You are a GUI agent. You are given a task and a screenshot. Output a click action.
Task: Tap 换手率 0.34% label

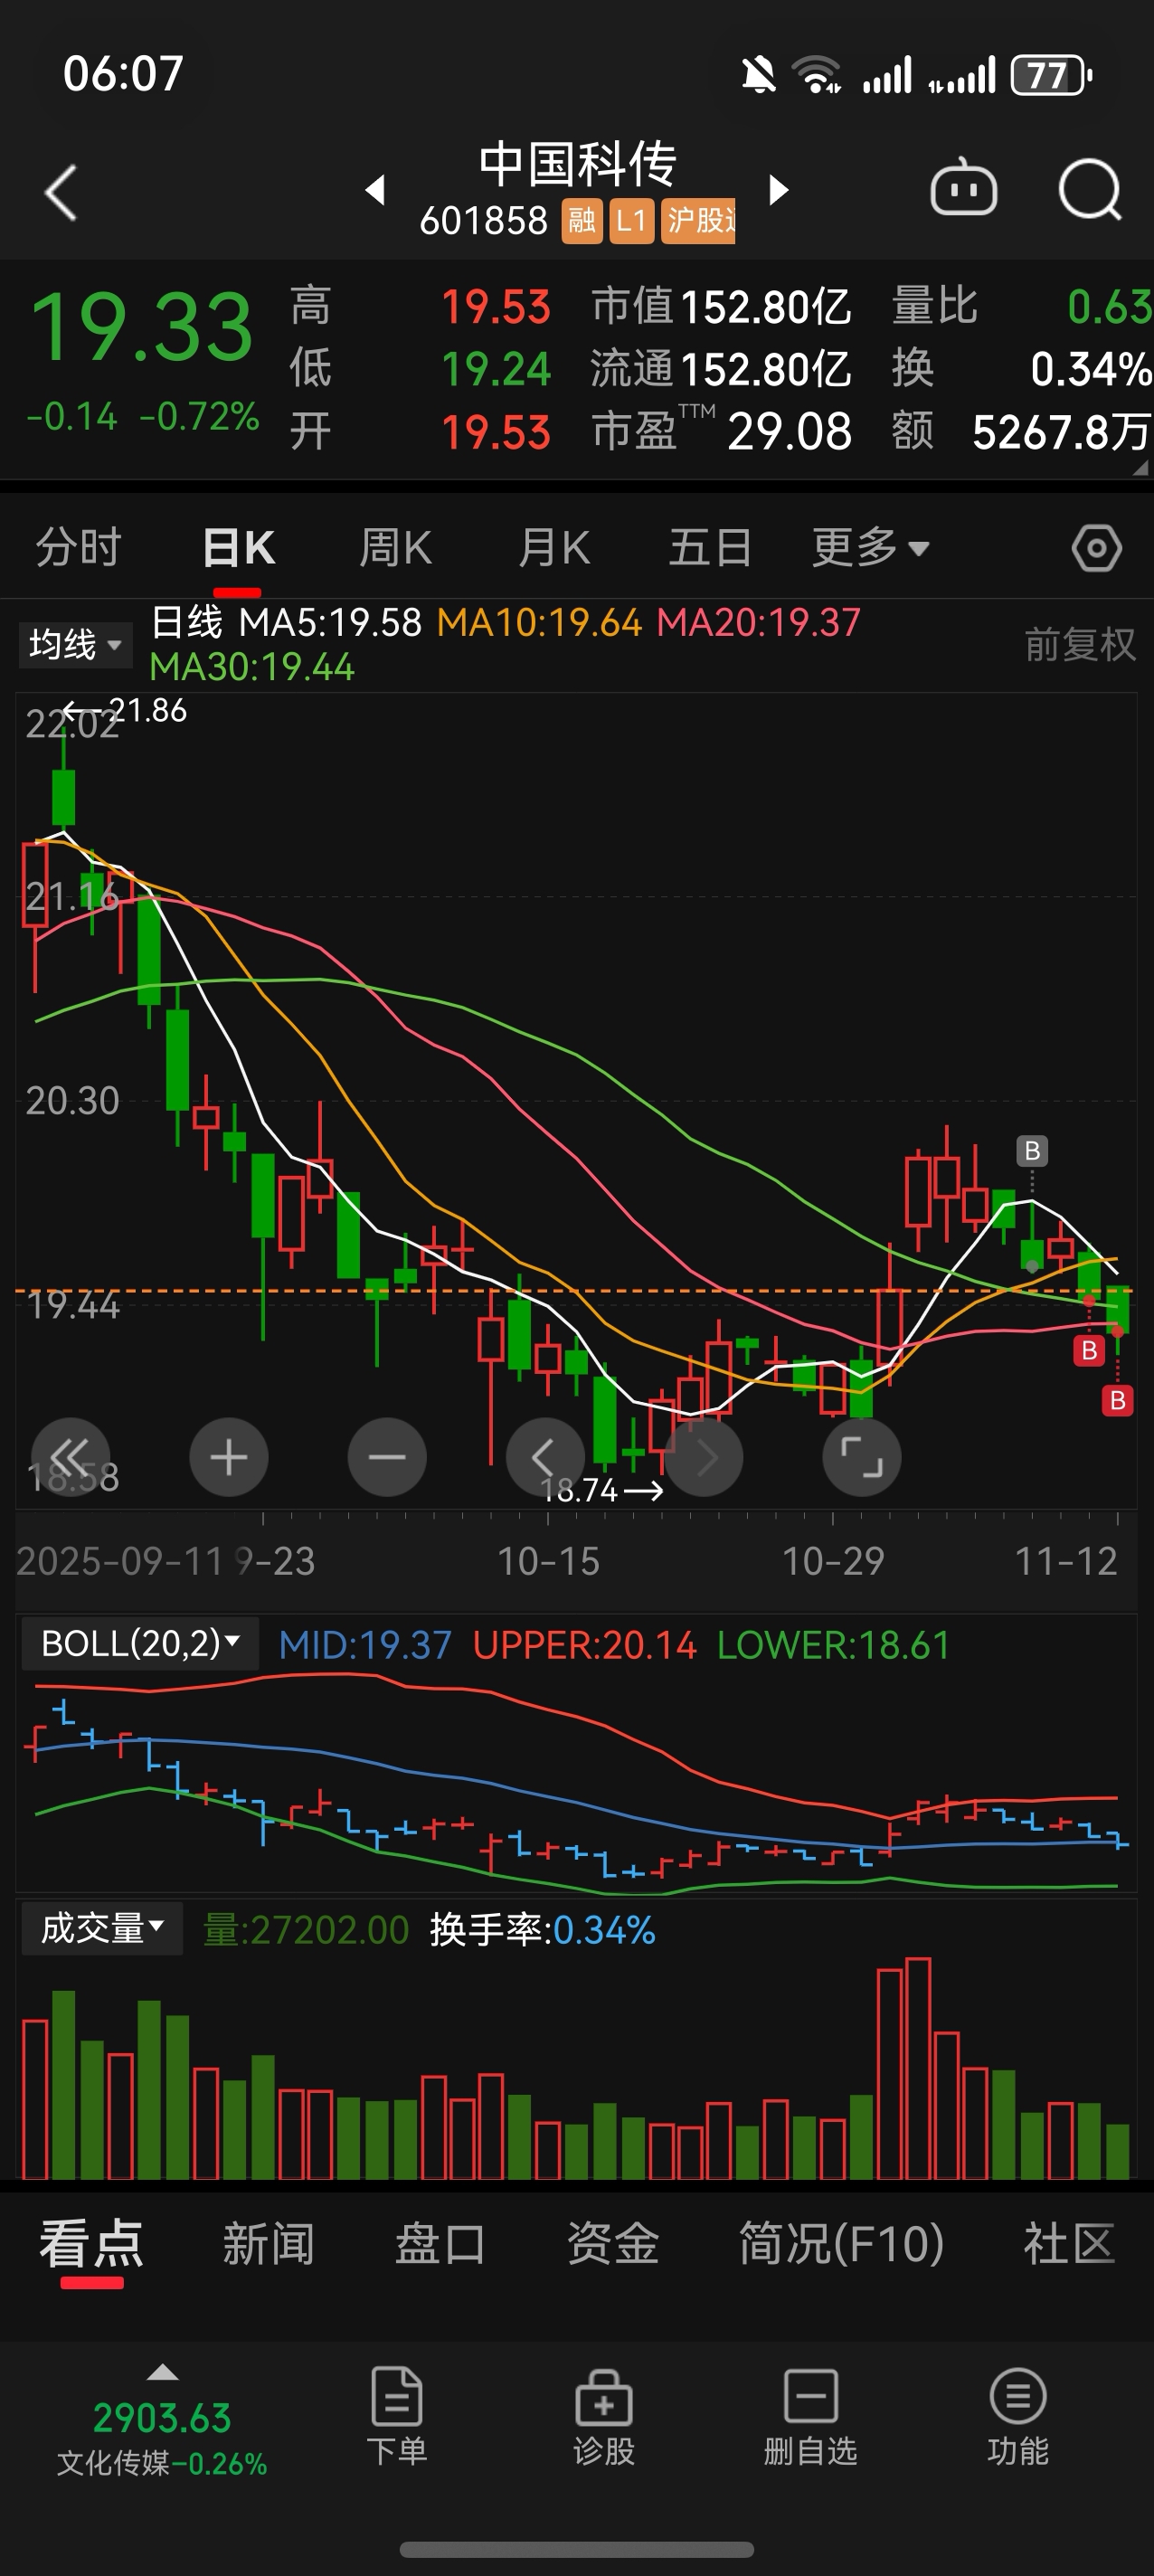543,1929
